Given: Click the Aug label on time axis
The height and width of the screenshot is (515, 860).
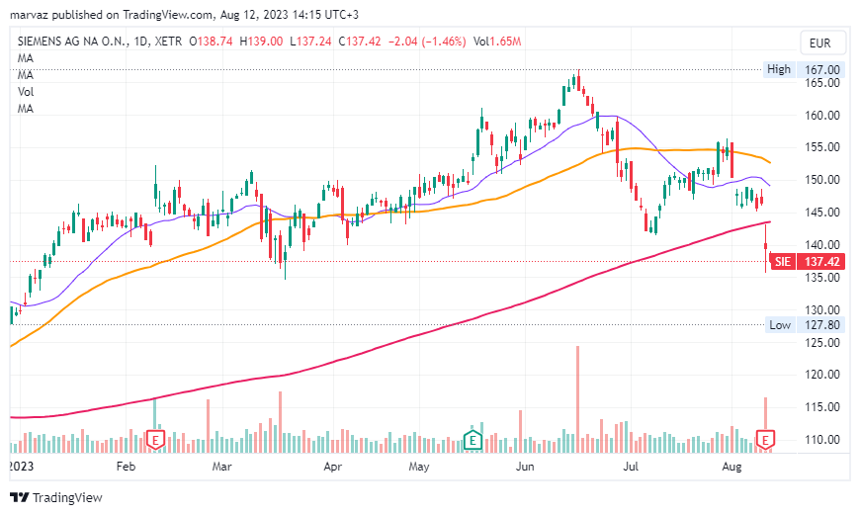Looking at the screenshot, I should [x=731, y=467].
